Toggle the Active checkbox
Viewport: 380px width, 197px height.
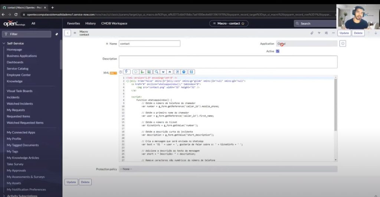point(278,51)
